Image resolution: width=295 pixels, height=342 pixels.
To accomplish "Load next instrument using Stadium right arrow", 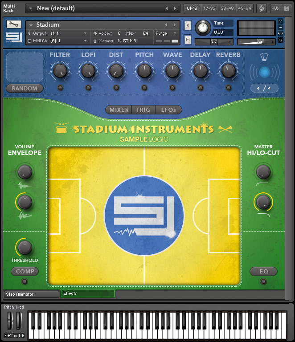I will pos(175,24).
